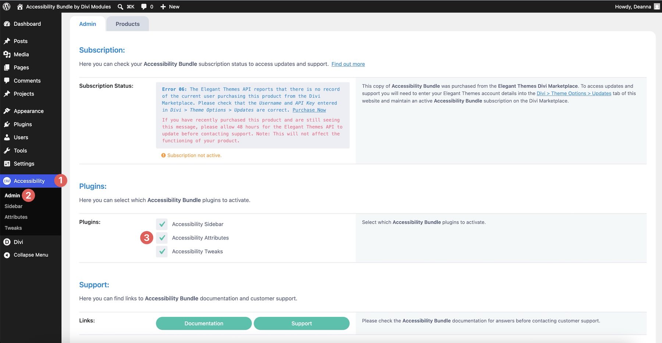Image resolution: width=662 pixels, height=343 pixels.
Task: Follow the Find out more link
Action: pos(348,64)
